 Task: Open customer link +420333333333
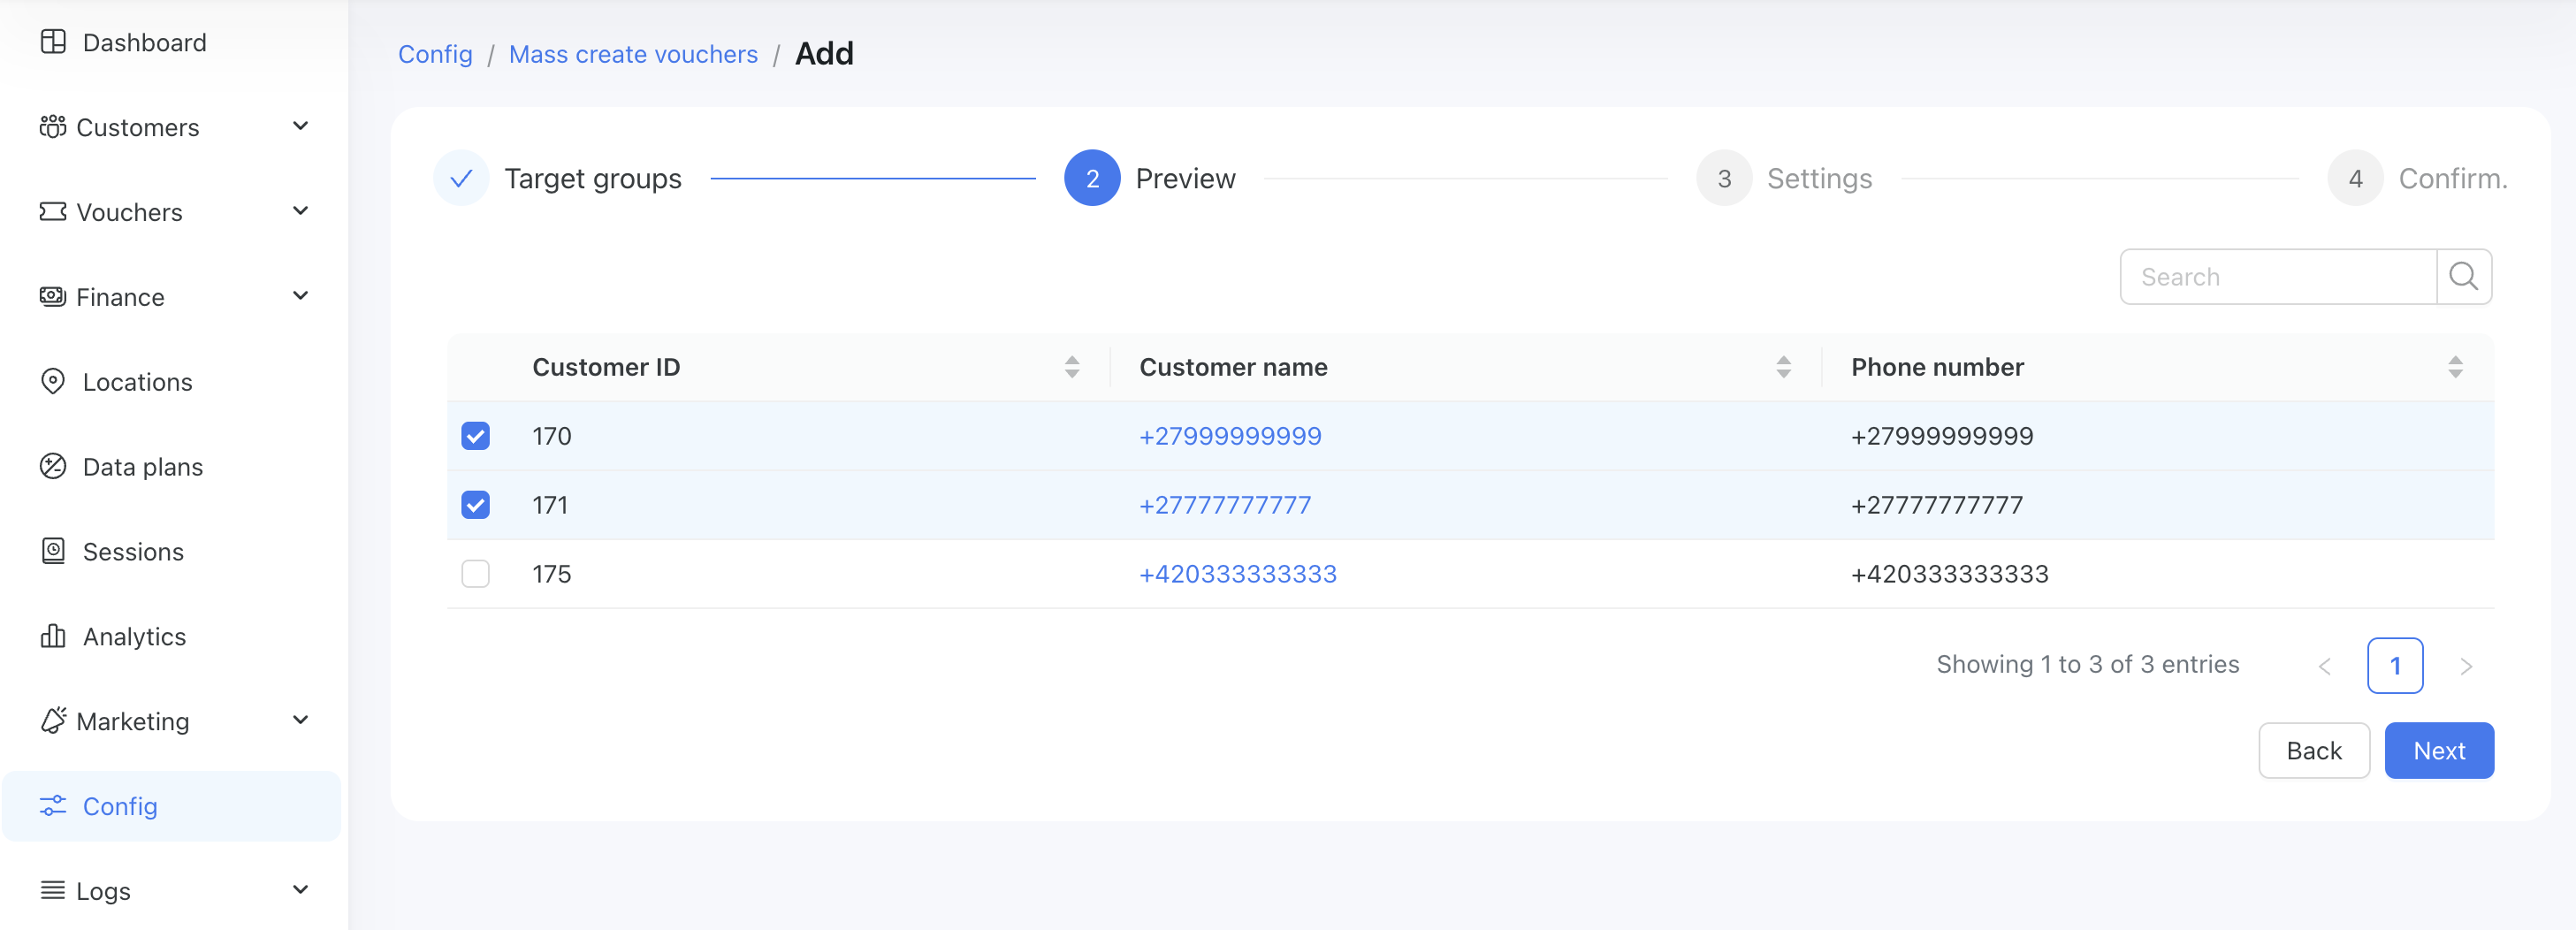pyautogui.click(x=1238, y=574)
